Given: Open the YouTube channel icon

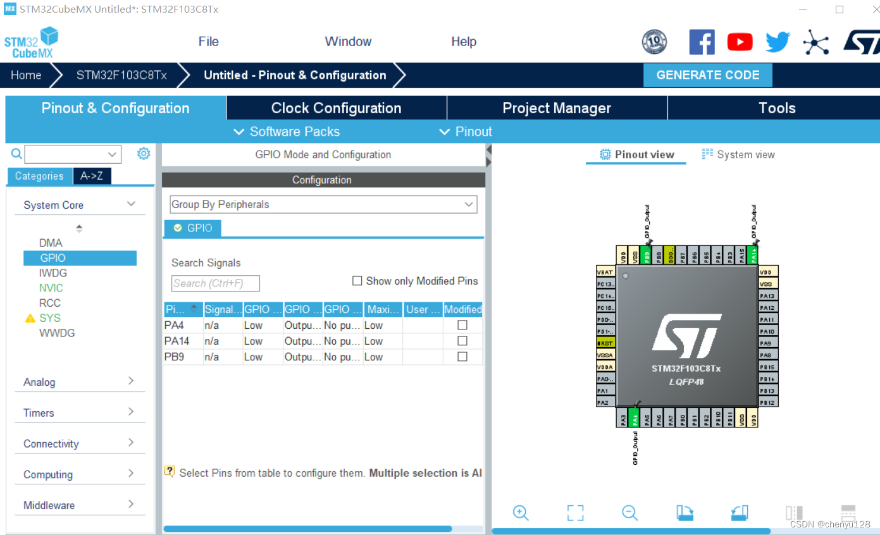Looking at the screenshot, I should [x=740, y=42].
